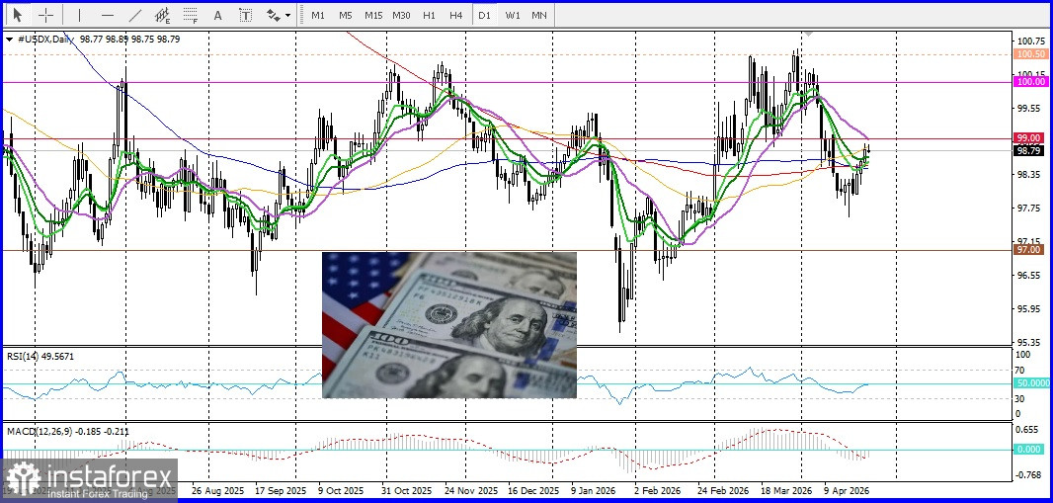This screenshot has height=503, width=1053.
Task: Click the dollar bills image thumbnail
Action: 449,325
